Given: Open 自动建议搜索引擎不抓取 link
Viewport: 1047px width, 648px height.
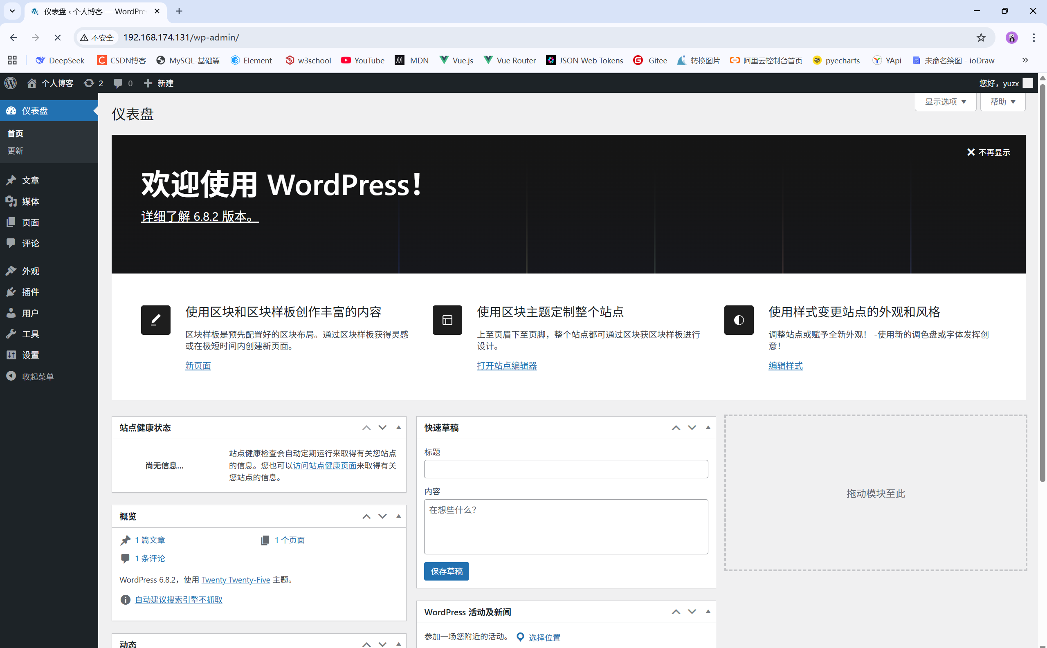Looking at the screenshot, I should 179,600.
